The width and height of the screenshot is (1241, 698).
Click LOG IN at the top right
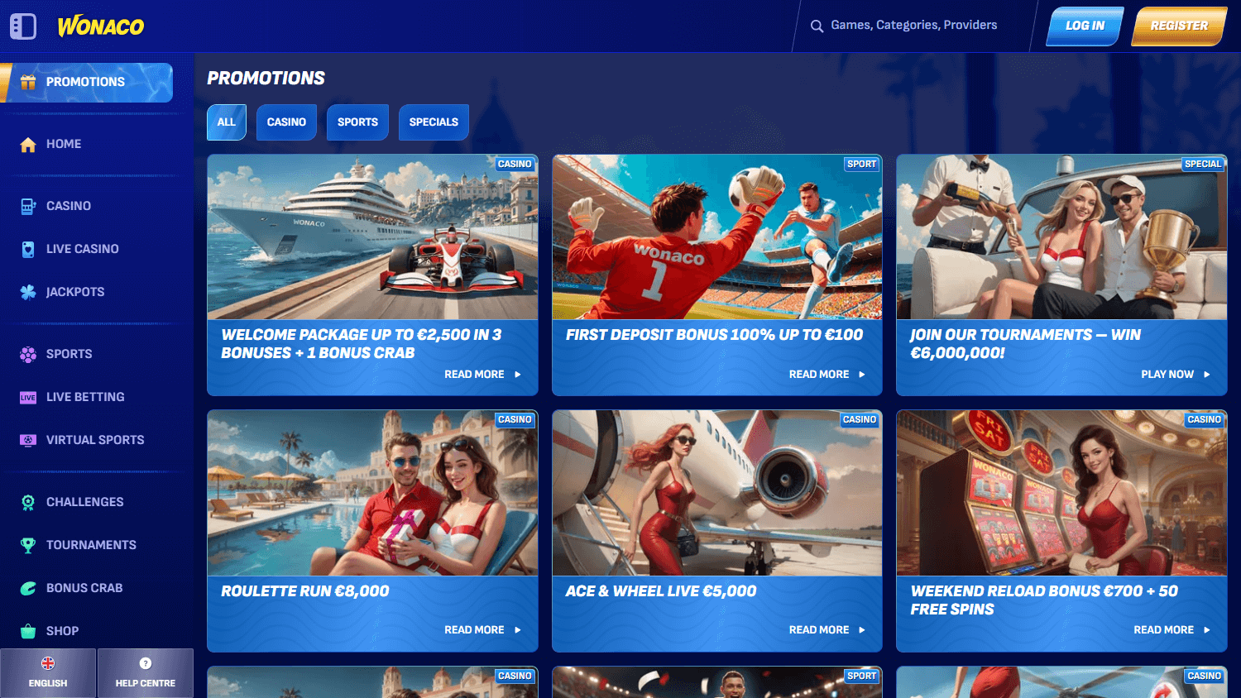1084,25
